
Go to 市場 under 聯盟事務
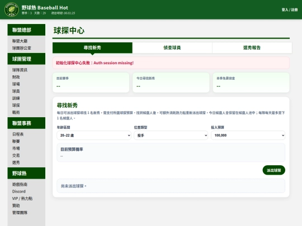[x=16, y=148]
